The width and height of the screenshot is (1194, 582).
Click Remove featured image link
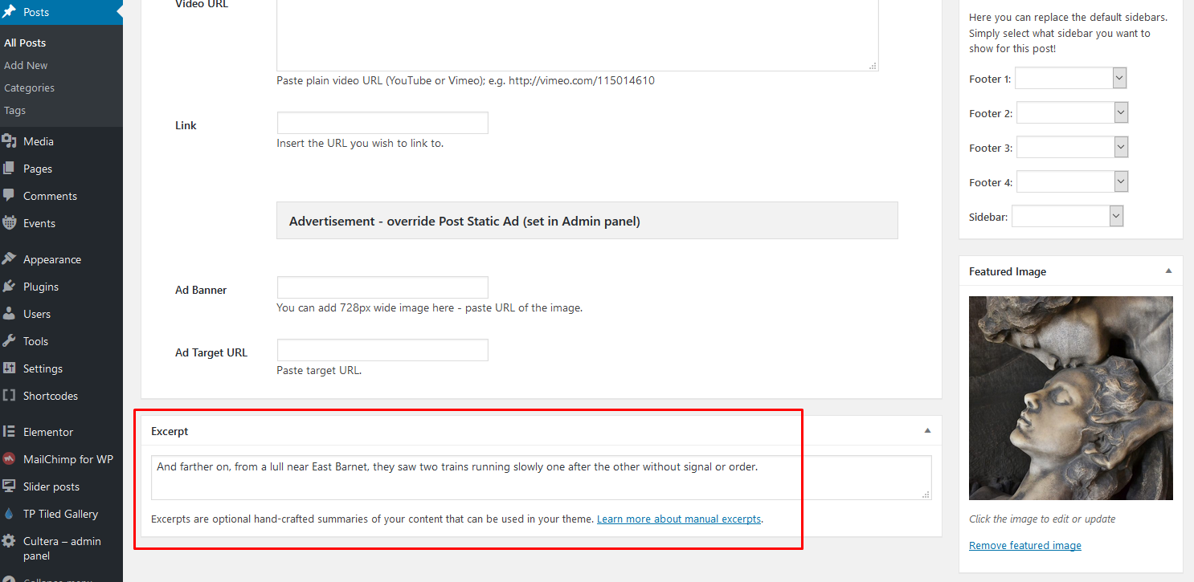(1024, 546)
